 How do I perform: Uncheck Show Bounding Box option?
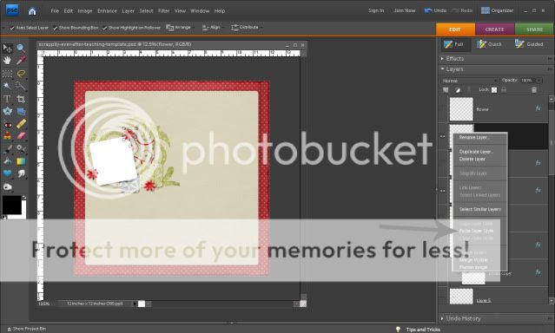[55, 28]
